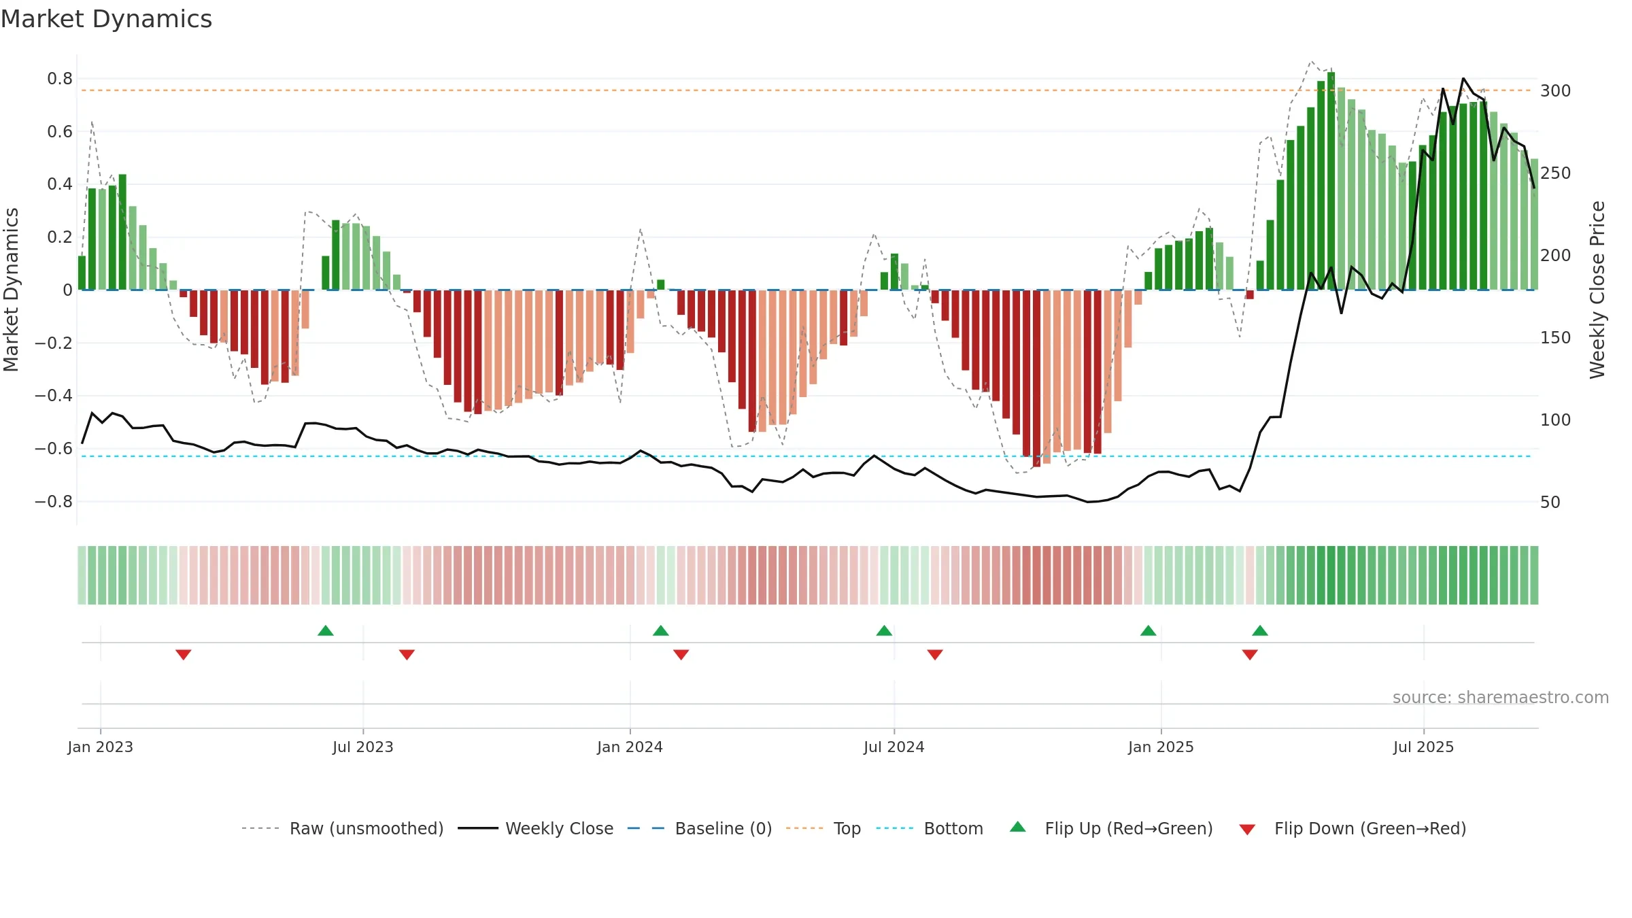Click the 200 right-axis tick label
This screenshot has width=1632, height=918.
point(1556,256)
